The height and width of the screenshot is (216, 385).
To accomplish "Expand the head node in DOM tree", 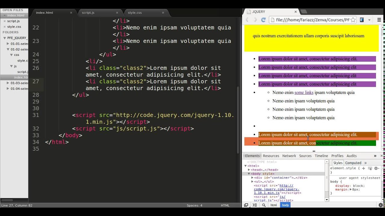I will click(249, 170).
